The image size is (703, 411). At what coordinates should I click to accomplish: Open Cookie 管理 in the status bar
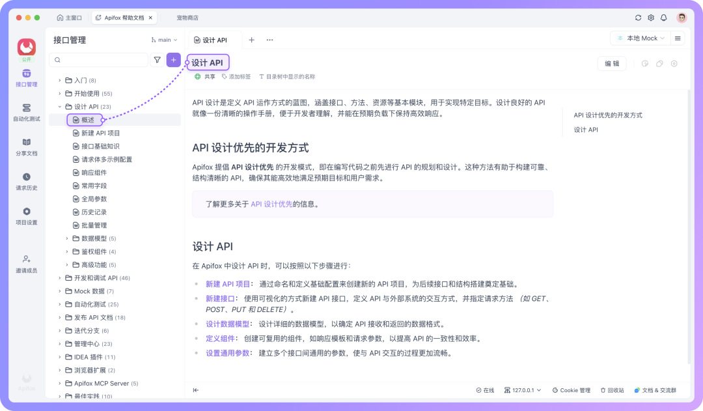pos(572,390)
